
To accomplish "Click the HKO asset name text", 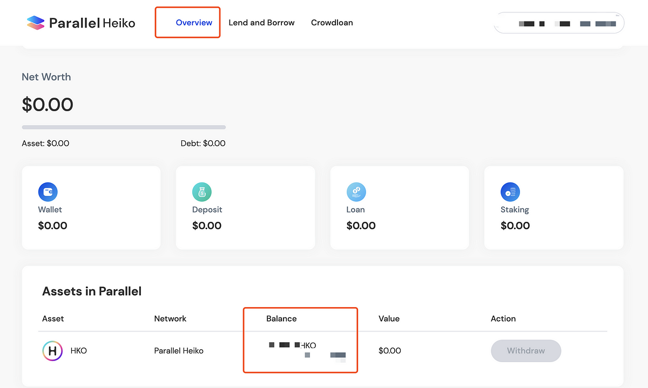I will click(x=79, y=351).
